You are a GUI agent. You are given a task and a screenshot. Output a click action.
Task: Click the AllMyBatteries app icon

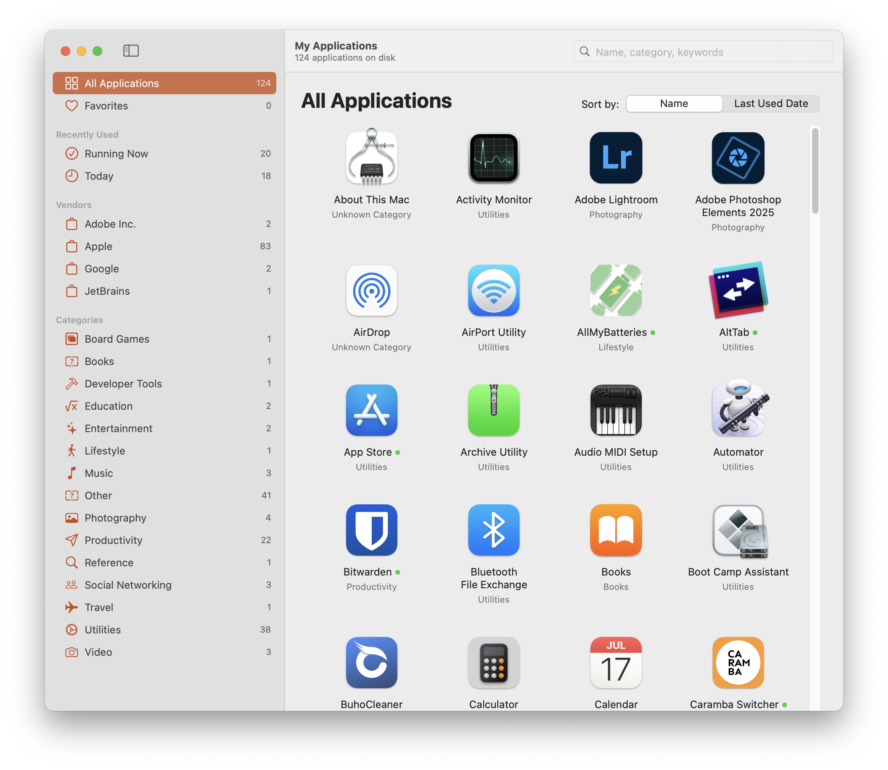[616, 290]
